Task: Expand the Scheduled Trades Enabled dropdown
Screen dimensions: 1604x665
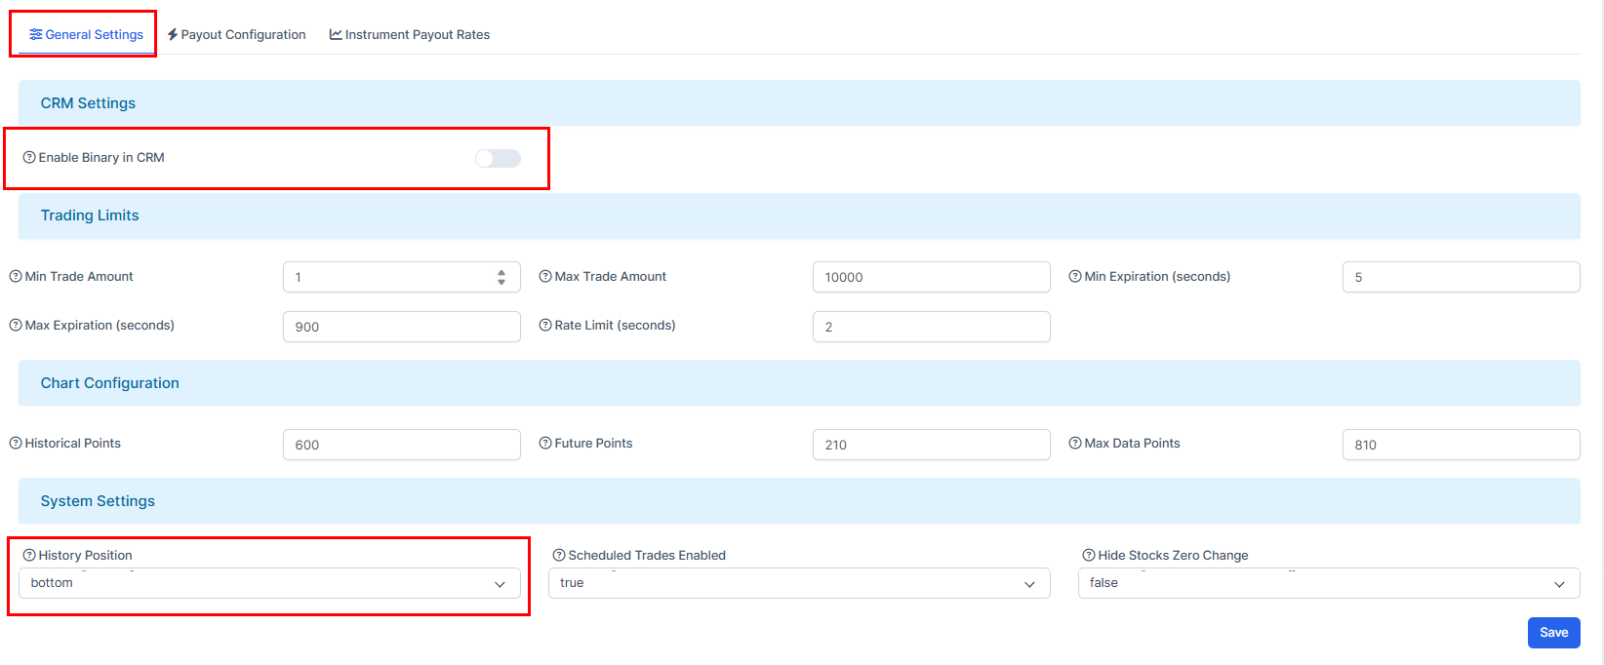Action: click(798, 583)
